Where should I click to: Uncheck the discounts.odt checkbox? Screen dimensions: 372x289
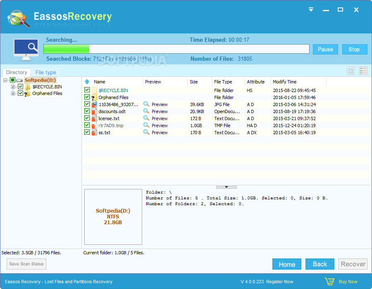point(87,111)
